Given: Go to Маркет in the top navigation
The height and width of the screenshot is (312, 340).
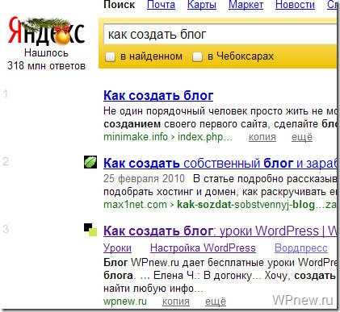Looking at the screenshot, I should tap(246, 5).
